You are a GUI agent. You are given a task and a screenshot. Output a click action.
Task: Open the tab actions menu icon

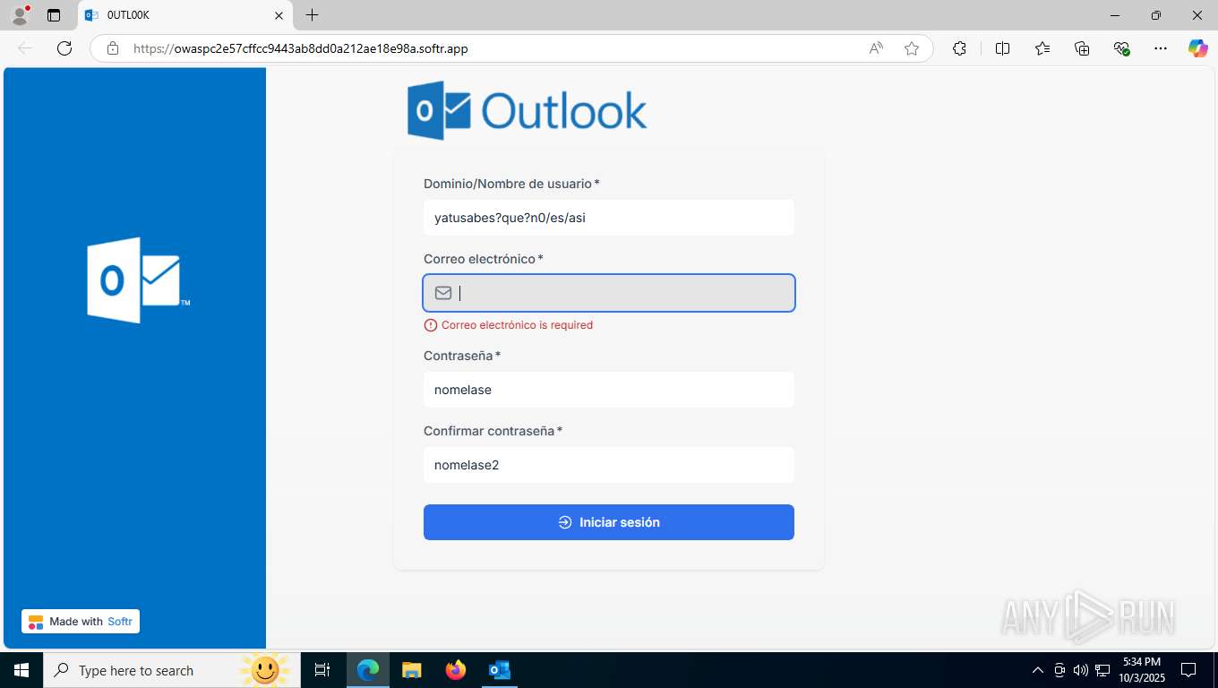pyautogui.click(x=54, y=15)
